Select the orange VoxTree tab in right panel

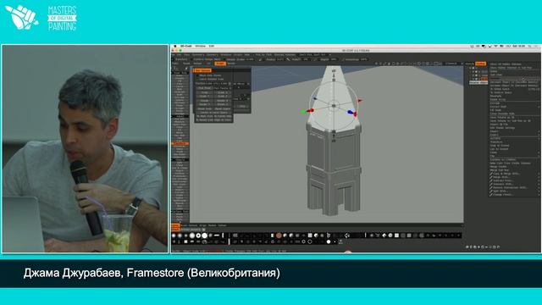(480, 64)
